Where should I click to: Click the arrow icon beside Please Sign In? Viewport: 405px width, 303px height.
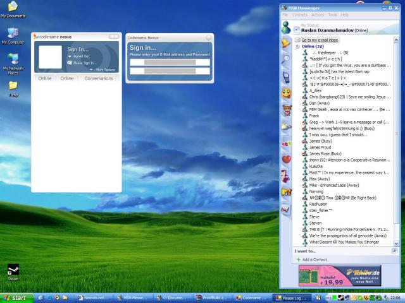(x=69, y=62)
